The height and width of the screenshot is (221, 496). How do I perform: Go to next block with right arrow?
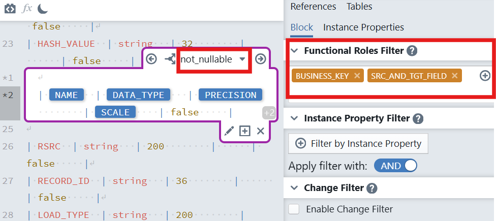[261, 59]
